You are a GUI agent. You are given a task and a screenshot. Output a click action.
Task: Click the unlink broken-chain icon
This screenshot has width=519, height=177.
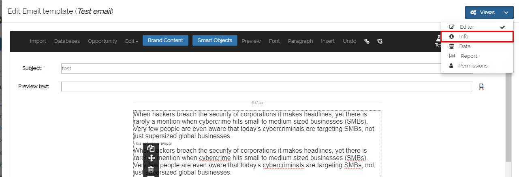[x=380, y=41]
